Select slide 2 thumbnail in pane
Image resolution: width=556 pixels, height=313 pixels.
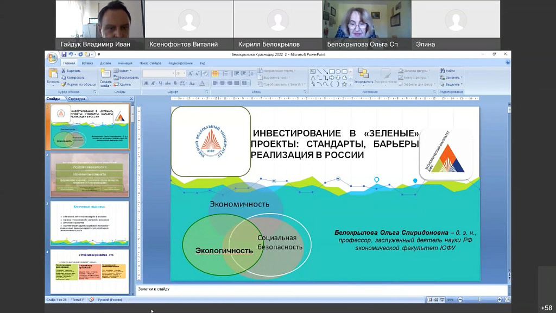point(90,175)
